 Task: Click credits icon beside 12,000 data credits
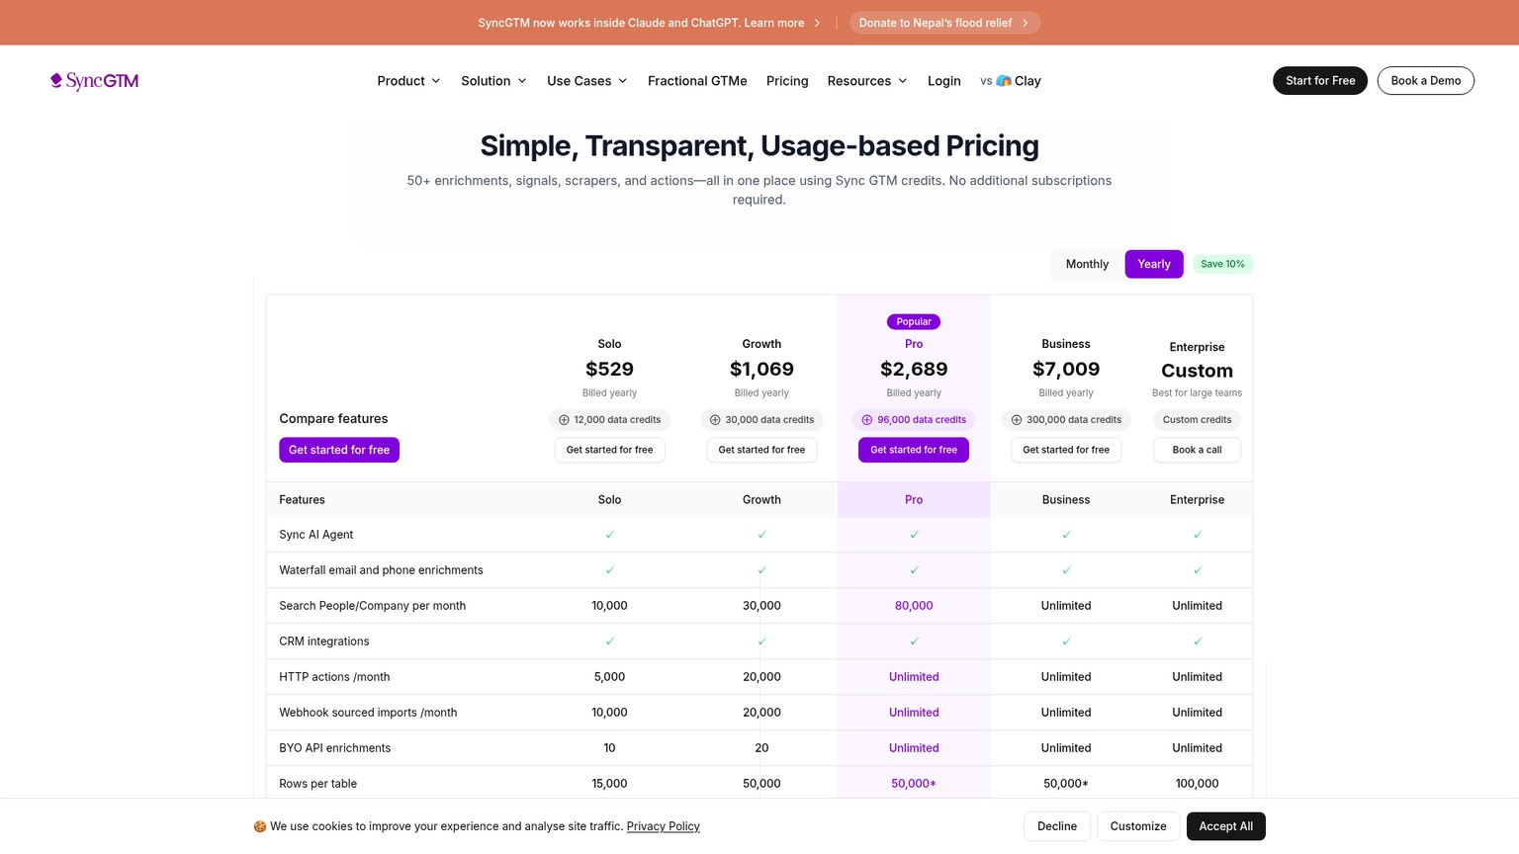[564, 420]
